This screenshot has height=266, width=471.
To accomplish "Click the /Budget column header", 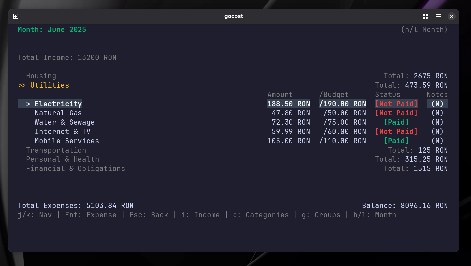I will [334, 95].
